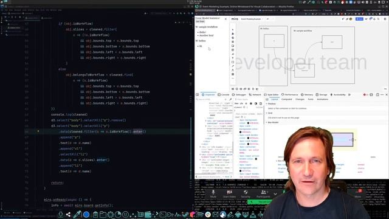Screen dimensions: 389x219
Task: Open the Accessibility tab in devtools
Action: (338, 95)
